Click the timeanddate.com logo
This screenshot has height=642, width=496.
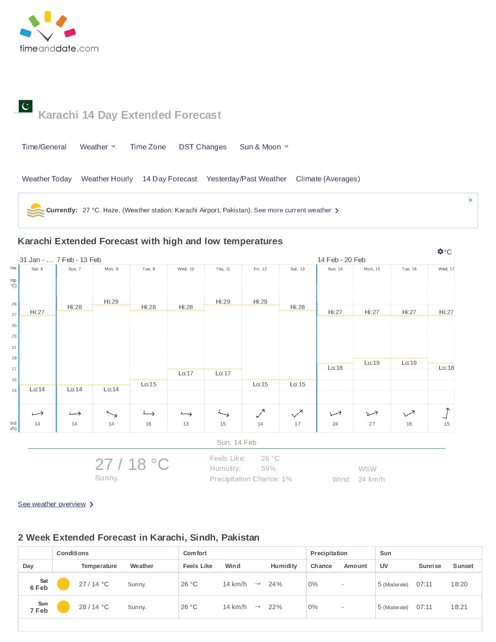pyautogui.click(x=59, y=32)
